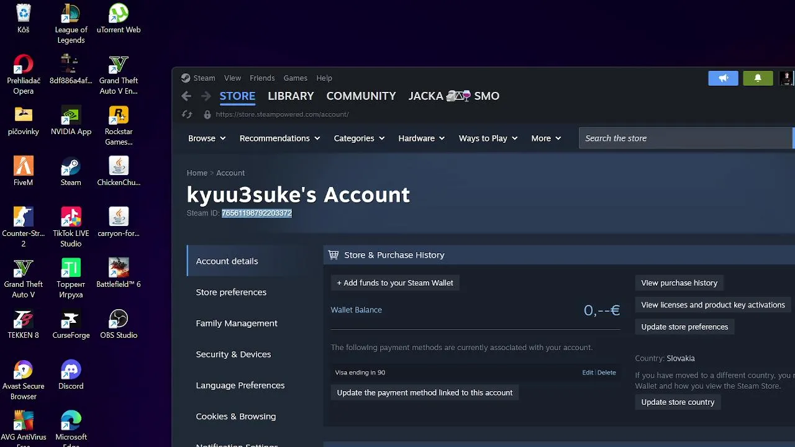795x447 pixels.
Task: Reload the Steam store page
Action: pos(187,114)
